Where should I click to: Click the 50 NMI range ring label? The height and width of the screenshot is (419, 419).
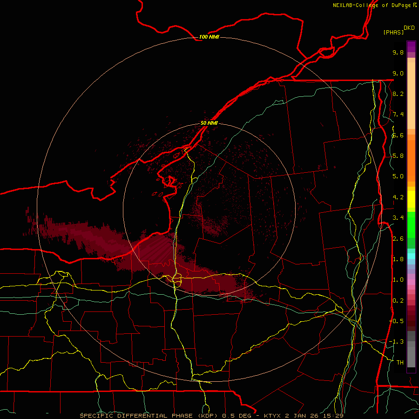209,123
